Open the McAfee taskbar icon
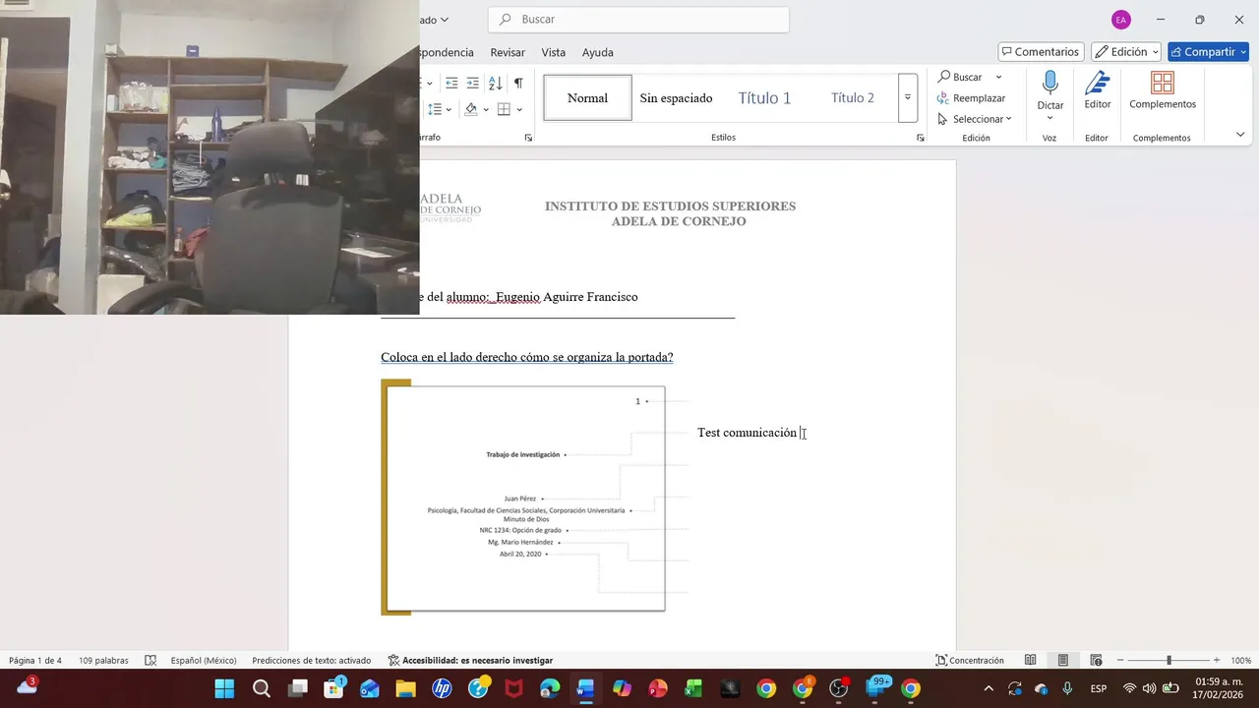1259x708 pixels. tap(513, 688)
